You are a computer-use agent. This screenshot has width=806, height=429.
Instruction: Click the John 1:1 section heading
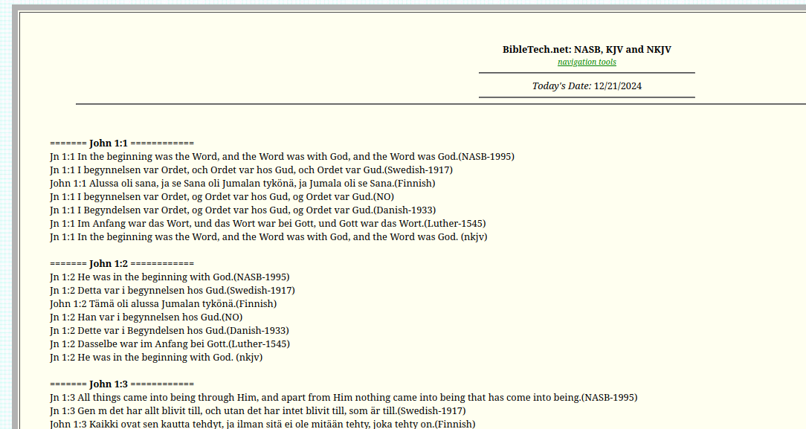pyautogui.click(x=122, y=143)
